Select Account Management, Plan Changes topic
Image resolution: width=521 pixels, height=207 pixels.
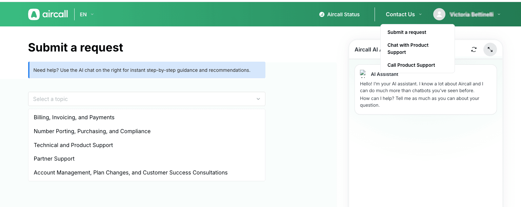(x=131, y=172)
